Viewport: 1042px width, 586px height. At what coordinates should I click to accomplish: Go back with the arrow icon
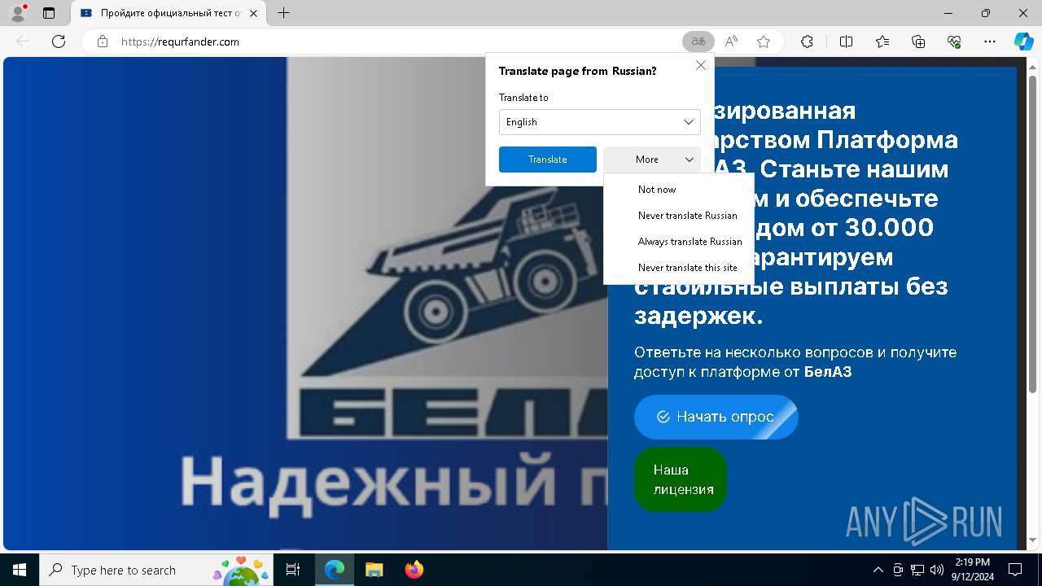[23, 42]
